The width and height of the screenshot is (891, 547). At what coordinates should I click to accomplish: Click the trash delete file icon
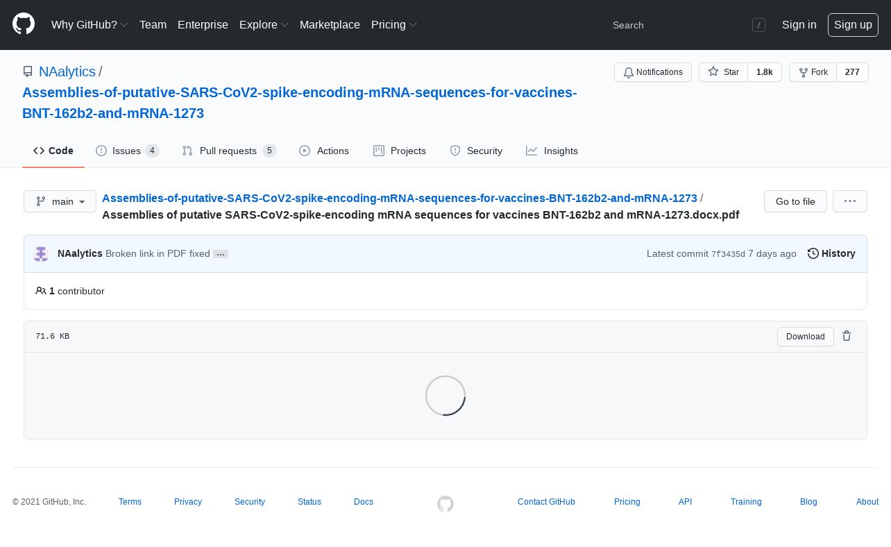[x=847, y=336]
